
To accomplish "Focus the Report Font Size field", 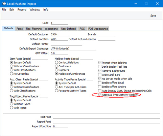I will (x=61, y=126).
